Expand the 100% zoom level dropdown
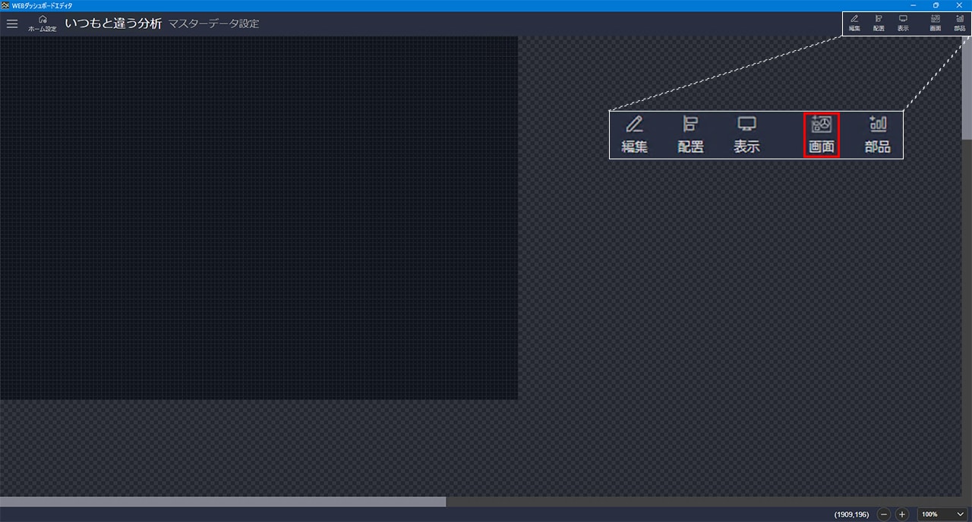The height and width of the screenshot is (522, 972). click(x=942, y=514)
